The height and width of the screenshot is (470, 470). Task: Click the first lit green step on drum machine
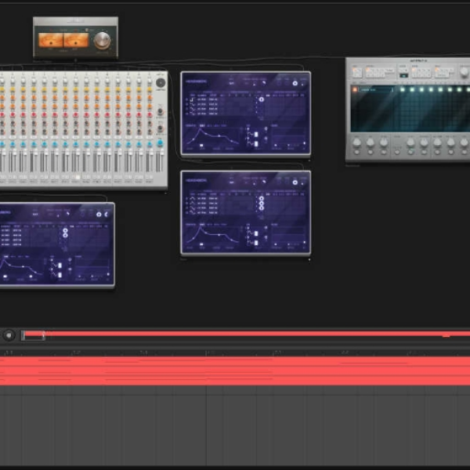(403, 89)
